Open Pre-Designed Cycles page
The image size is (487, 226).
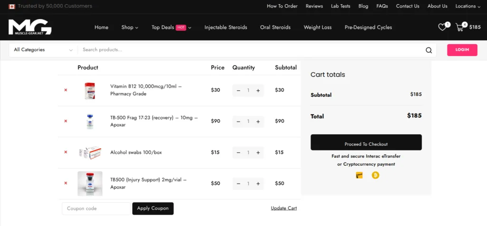[369, 27]
